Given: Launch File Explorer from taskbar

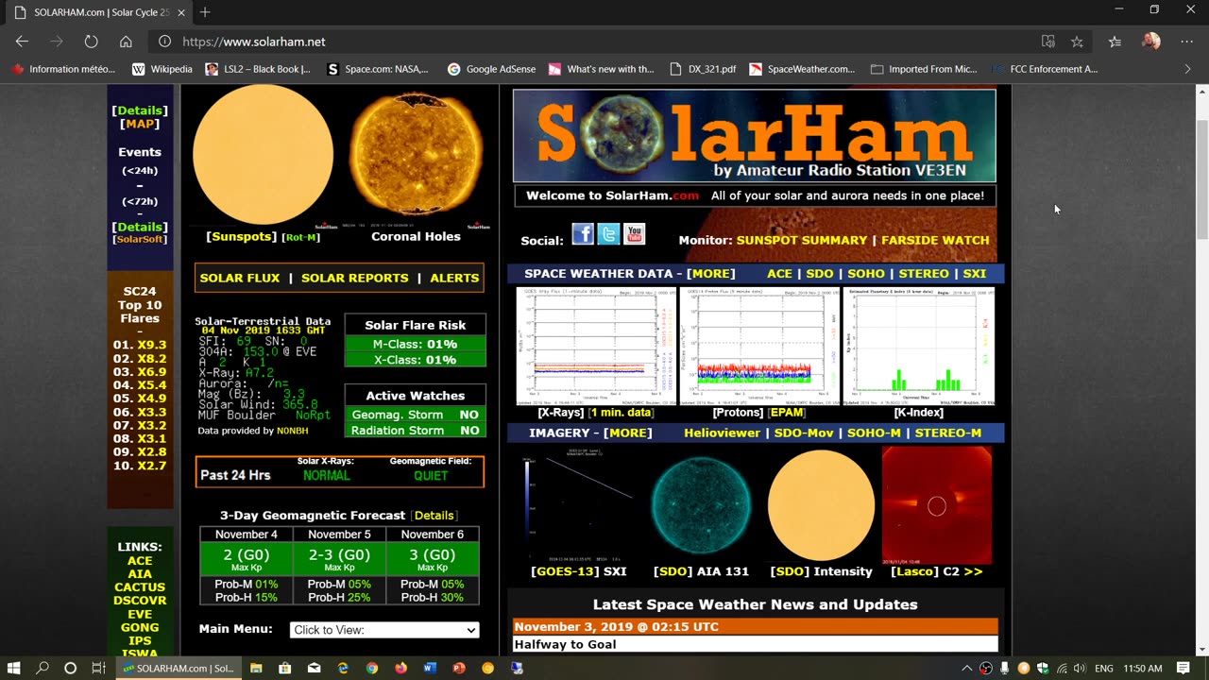Looking at the screenshot, I should coord(256,668).
